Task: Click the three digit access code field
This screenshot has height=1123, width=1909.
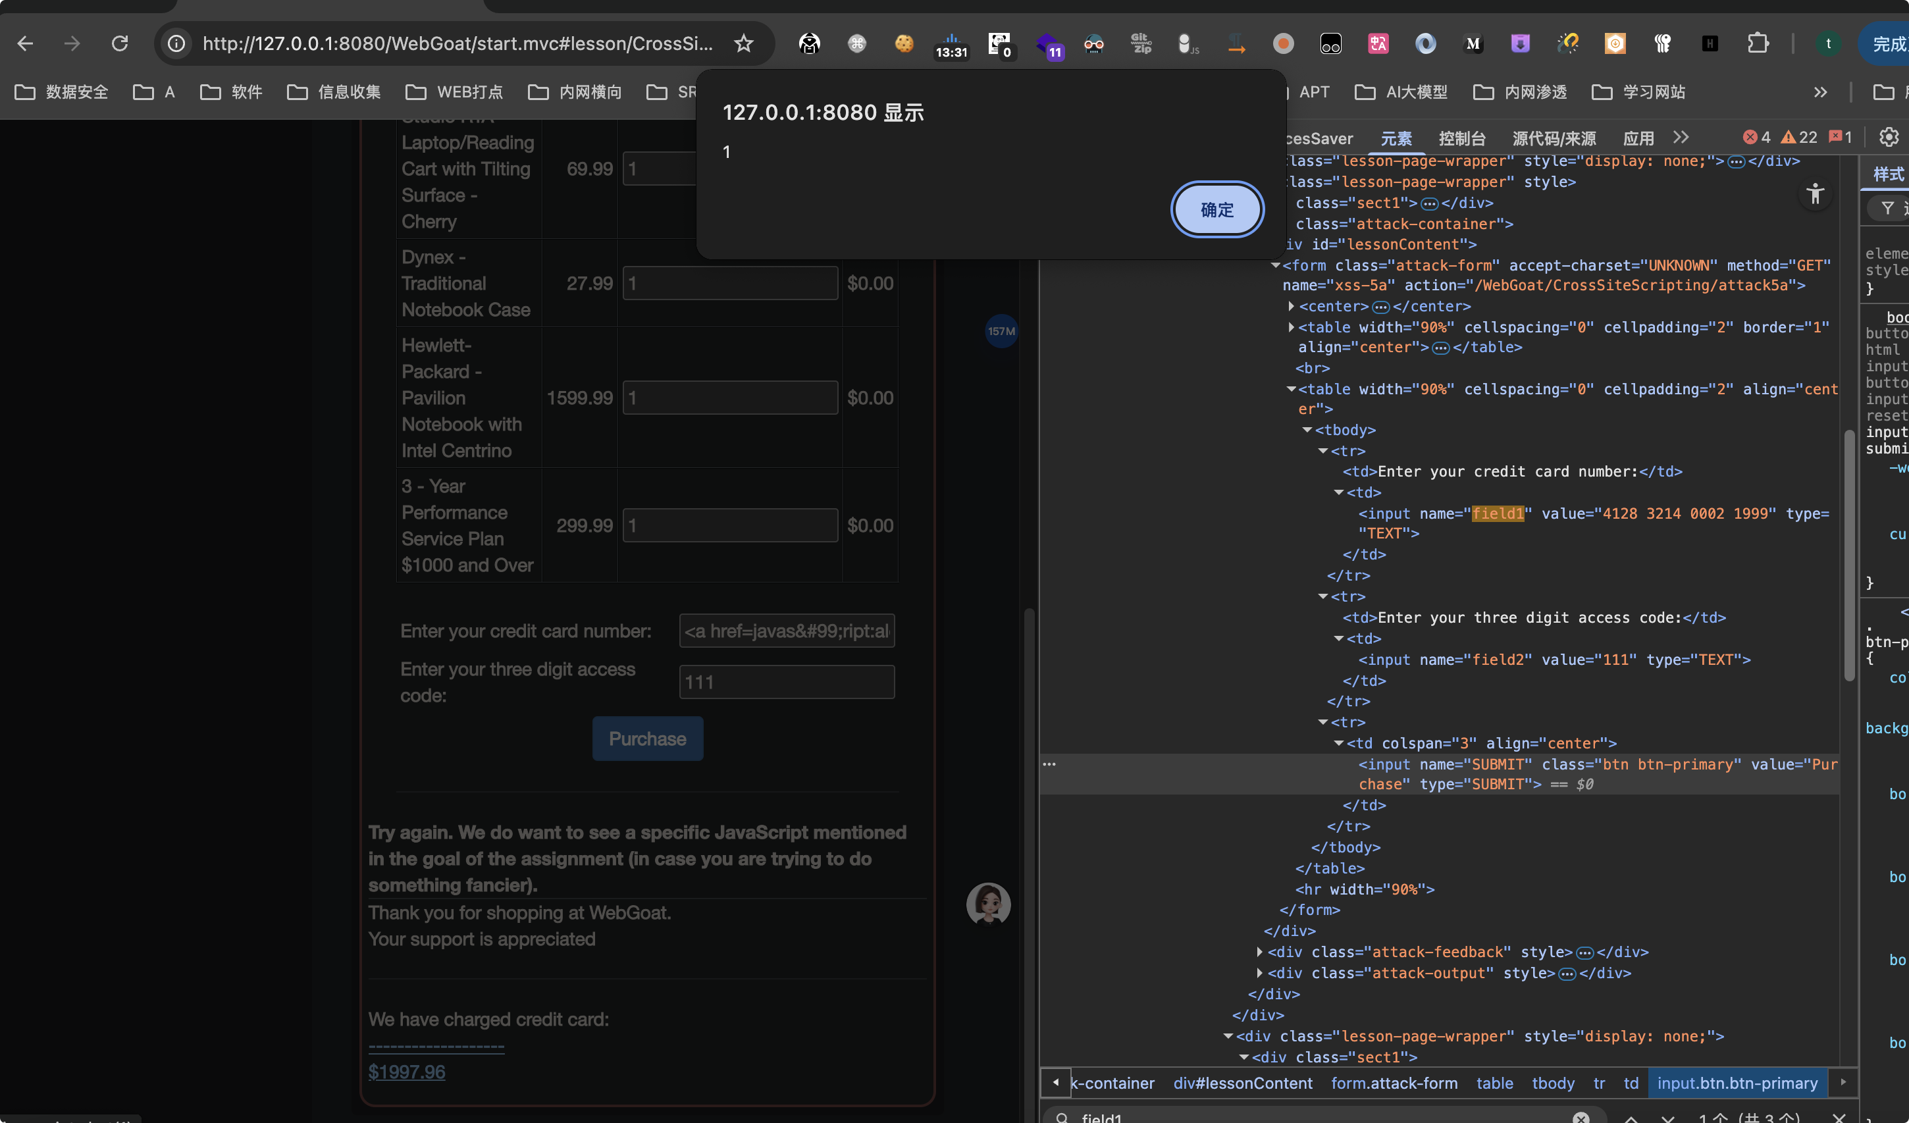Action: click(x=787, y=682)
